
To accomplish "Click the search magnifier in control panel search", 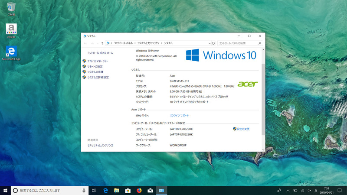I will click(x=260, y=43).
